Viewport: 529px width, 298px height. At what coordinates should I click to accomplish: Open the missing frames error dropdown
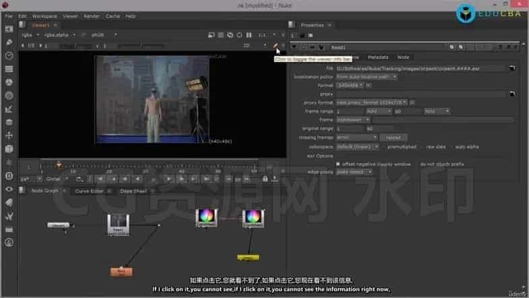click(356, 138)
